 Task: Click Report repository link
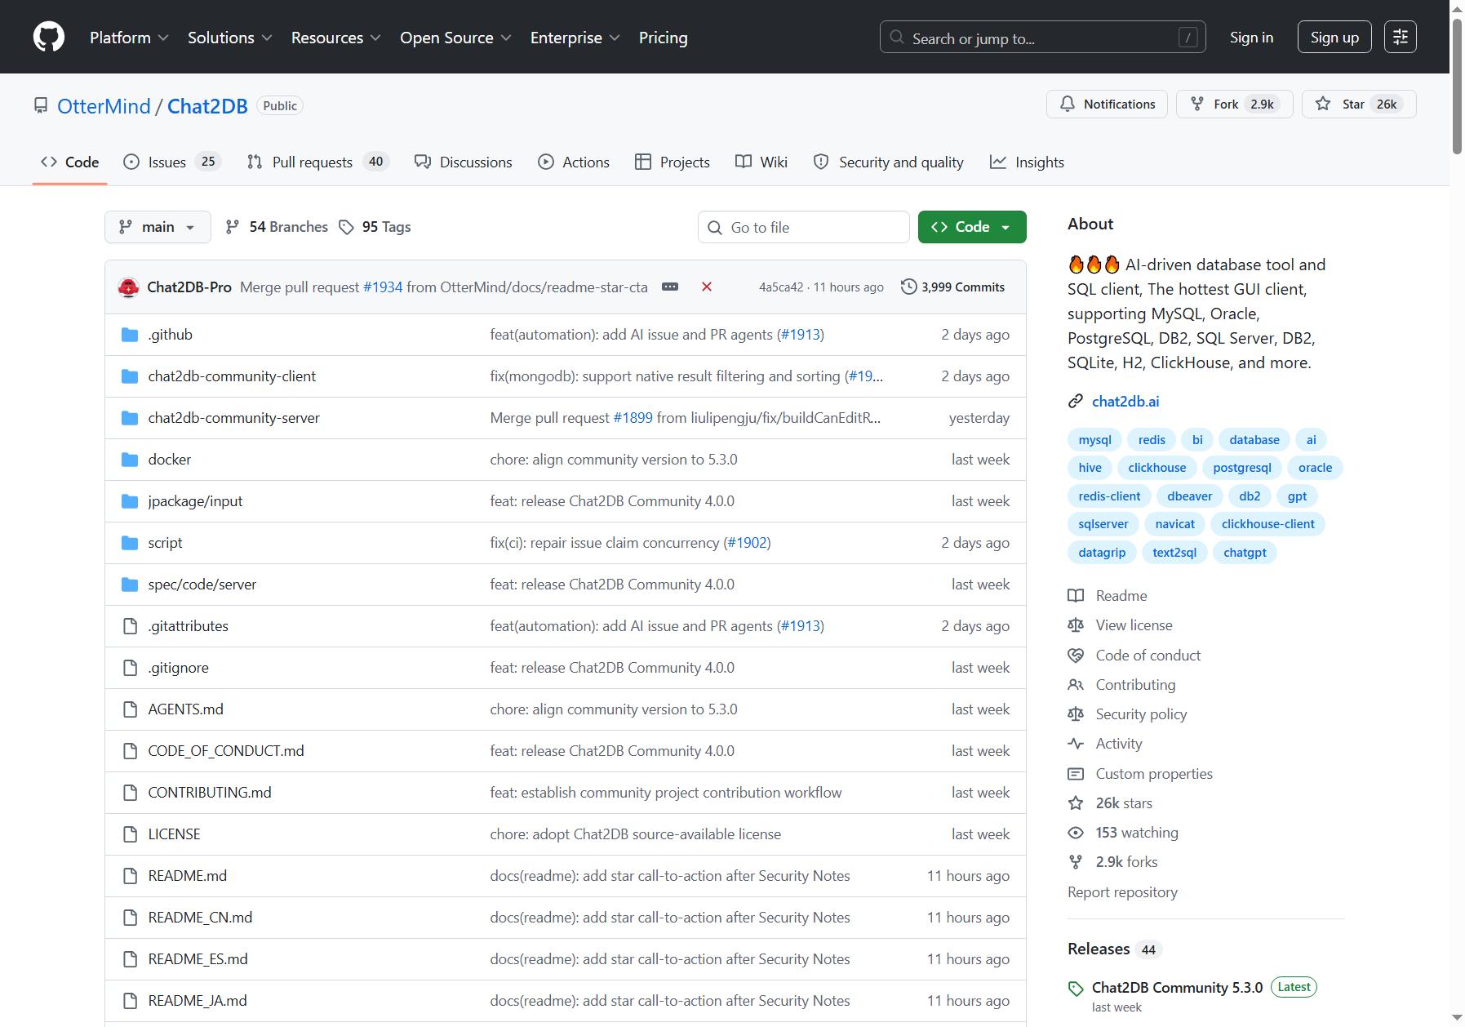(1122, 892)
